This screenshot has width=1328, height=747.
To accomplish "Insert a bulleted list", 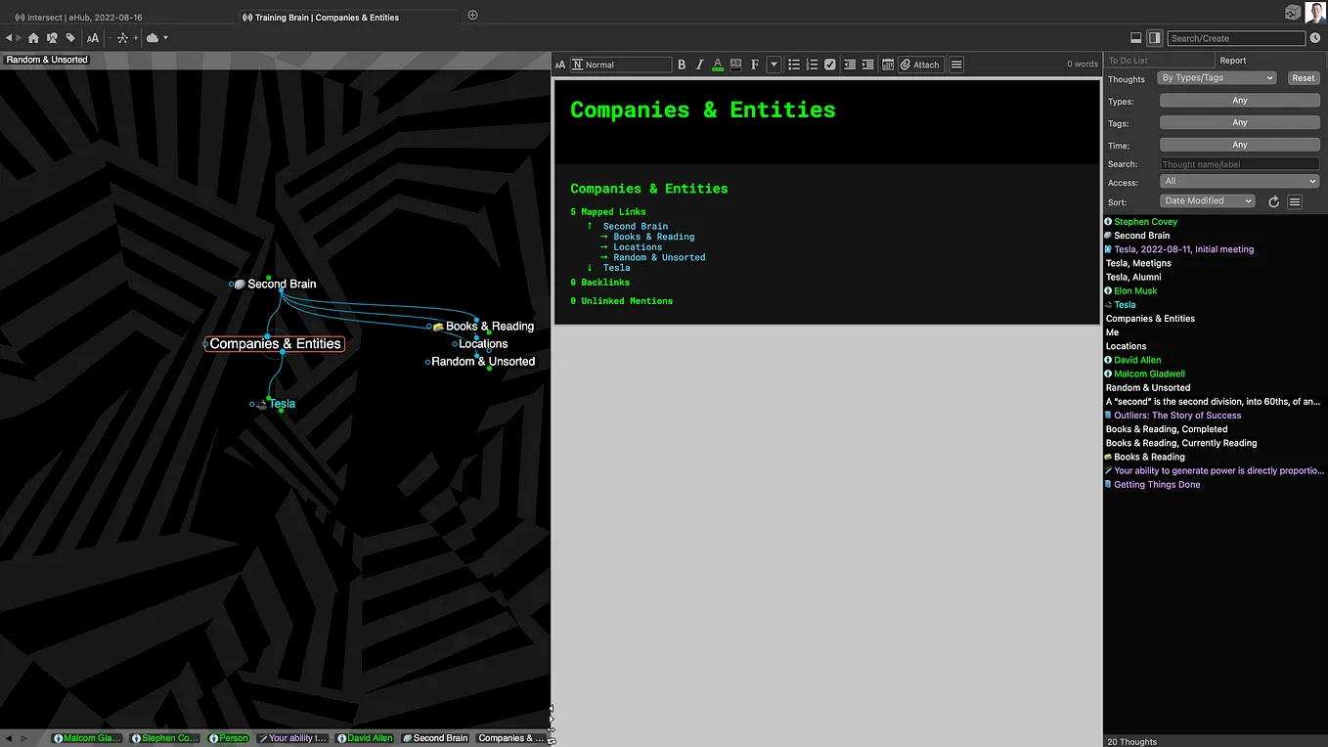I will pyautogui.click(x=794, y=65).
